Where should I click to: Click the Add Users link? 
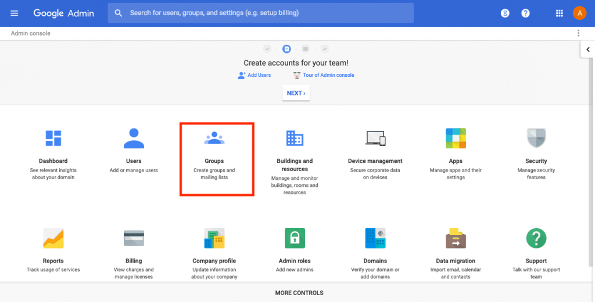(x=255, y=75)
